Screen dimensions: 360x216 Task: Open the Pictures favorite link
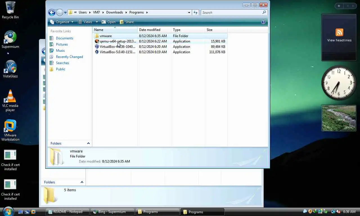62,44
